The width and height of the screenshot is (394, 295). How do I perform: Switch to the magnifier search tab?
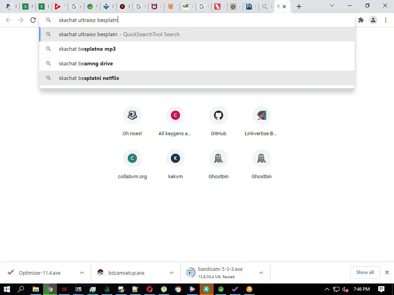point(265,7)
